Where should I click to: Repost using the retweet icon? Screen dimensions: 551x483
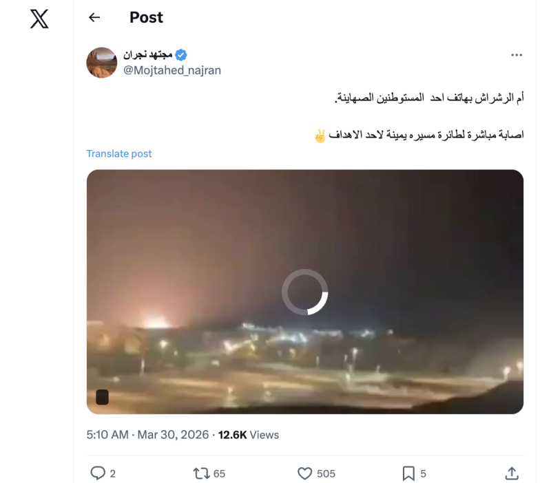[x=201, y=473]
